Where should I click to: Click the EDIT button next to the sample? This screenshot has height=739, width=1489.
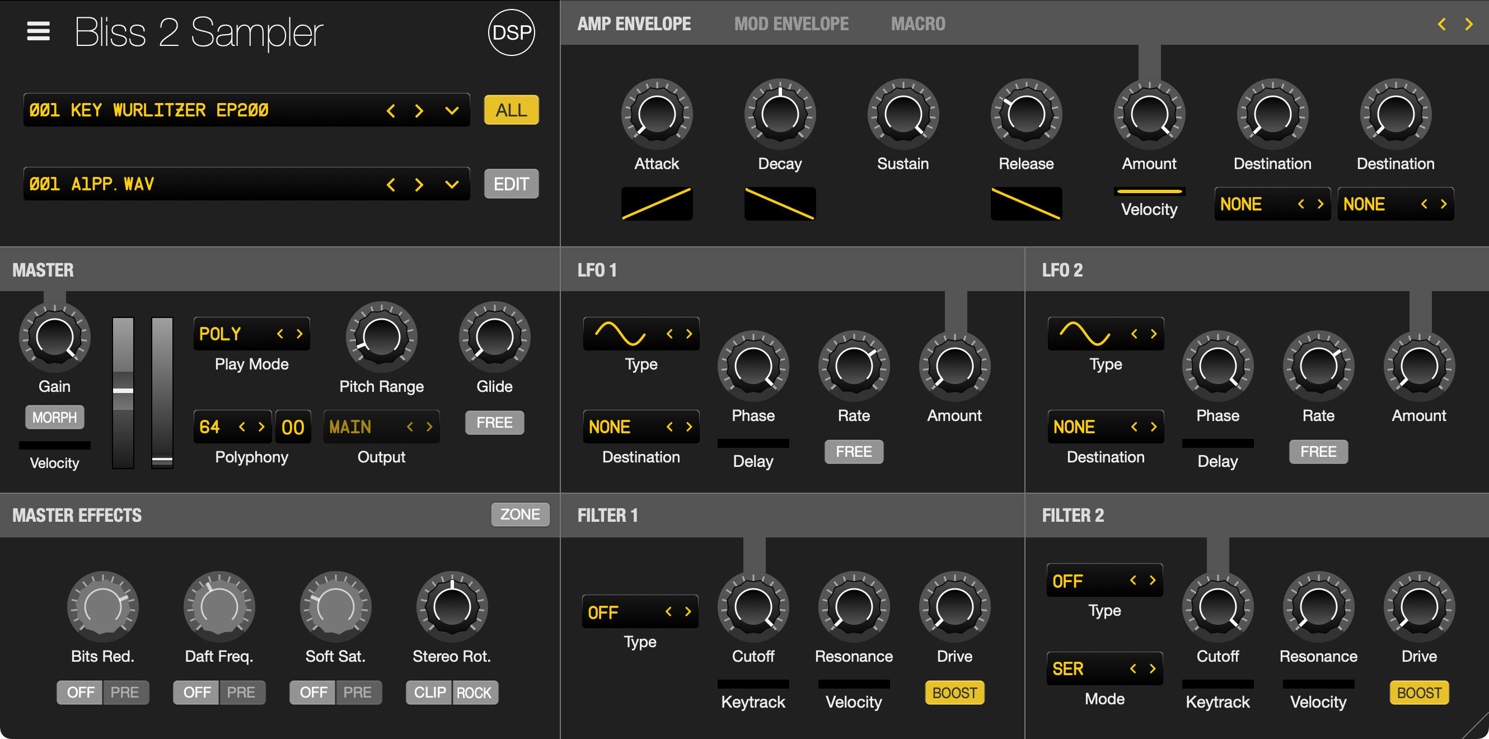click(x=511, y=184)
